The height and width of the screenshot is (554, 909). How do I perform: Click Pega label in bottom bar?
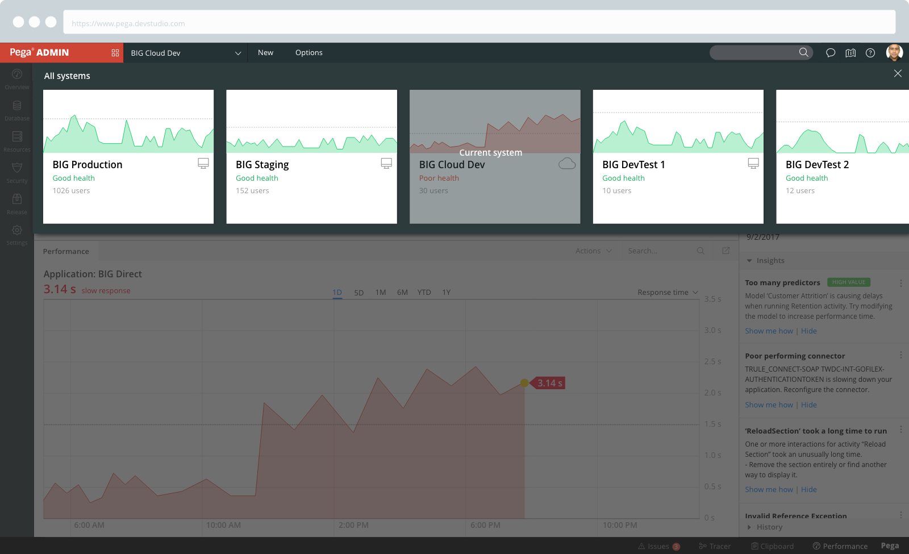coord(890,545)
